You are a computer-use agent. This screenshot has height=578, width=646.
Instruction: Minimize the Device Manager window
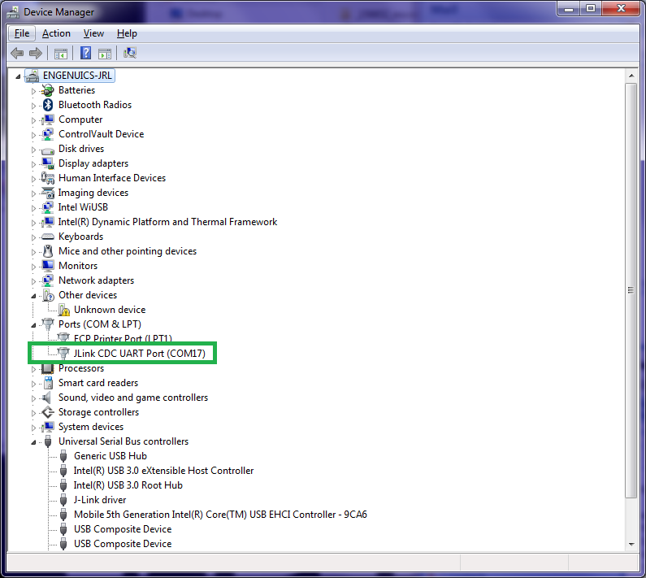[x=569, y=9]
